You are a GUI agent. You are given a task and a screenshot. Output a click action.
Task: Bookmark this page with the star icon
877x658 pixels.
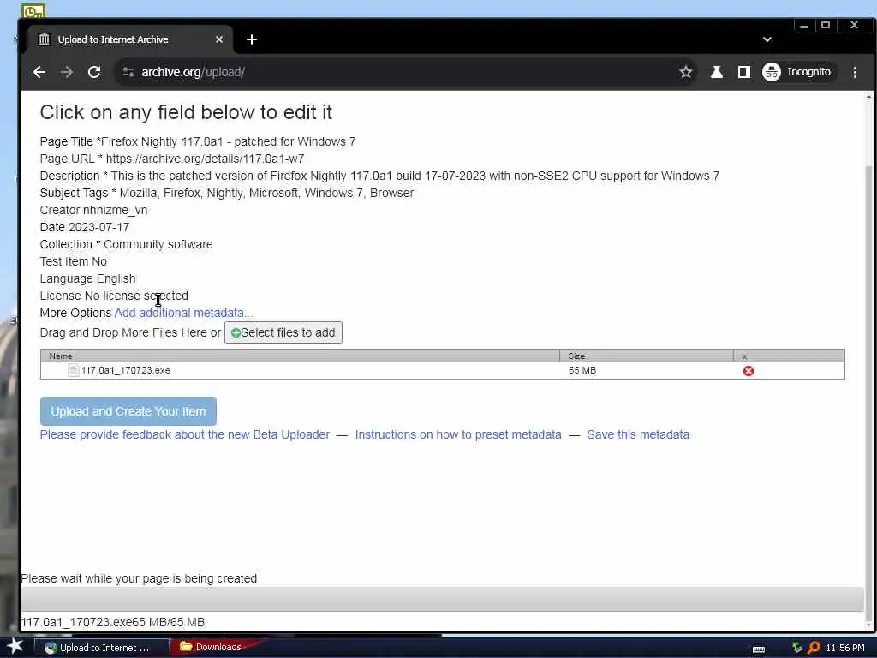click(x=686, y=72)
